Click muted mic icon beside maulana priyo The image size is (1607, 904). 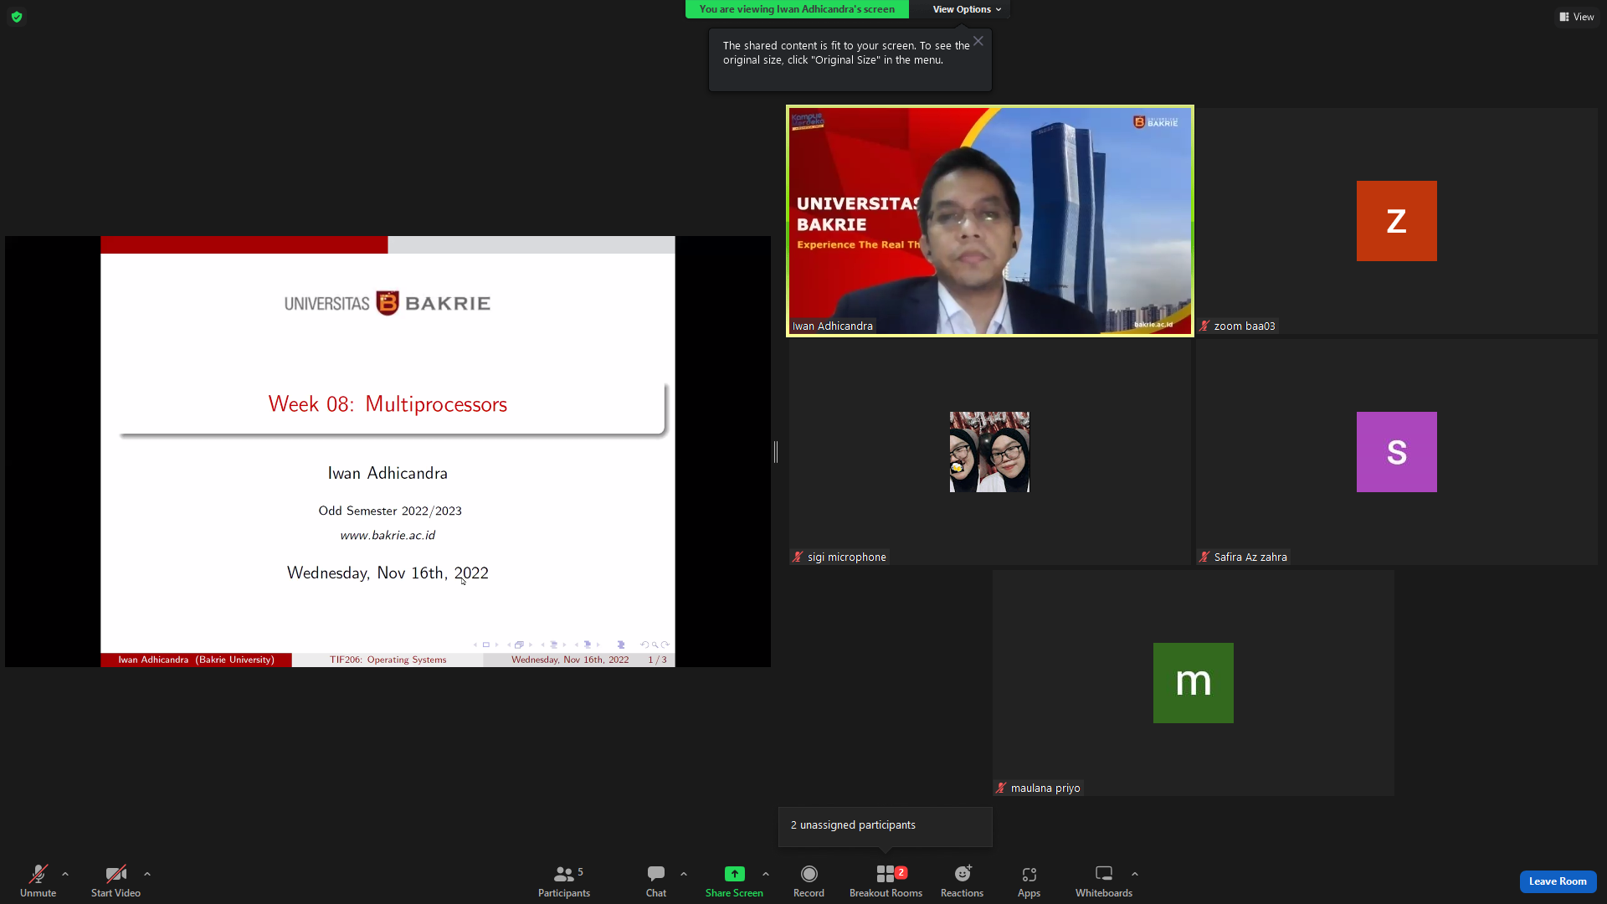coord(1001,788)
